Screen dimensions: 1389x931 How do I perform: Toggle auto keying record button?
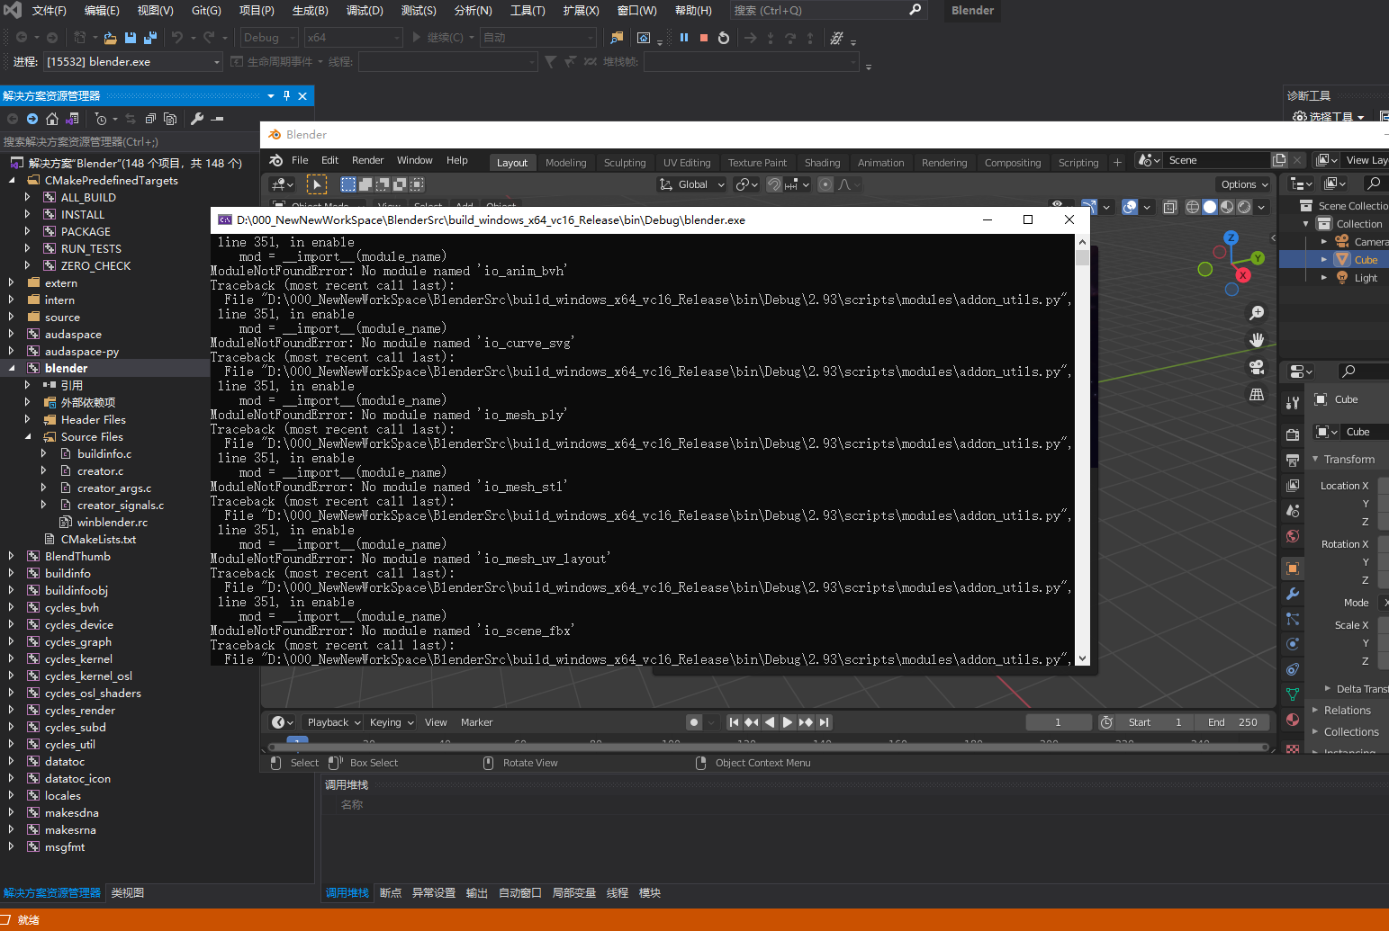click(x=693, y=722)
